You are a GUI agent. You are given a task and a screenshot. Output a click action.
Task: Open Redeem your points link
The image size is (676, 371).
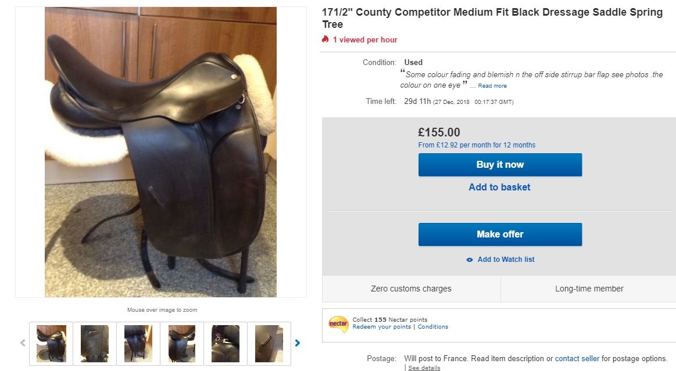(381, 327)
